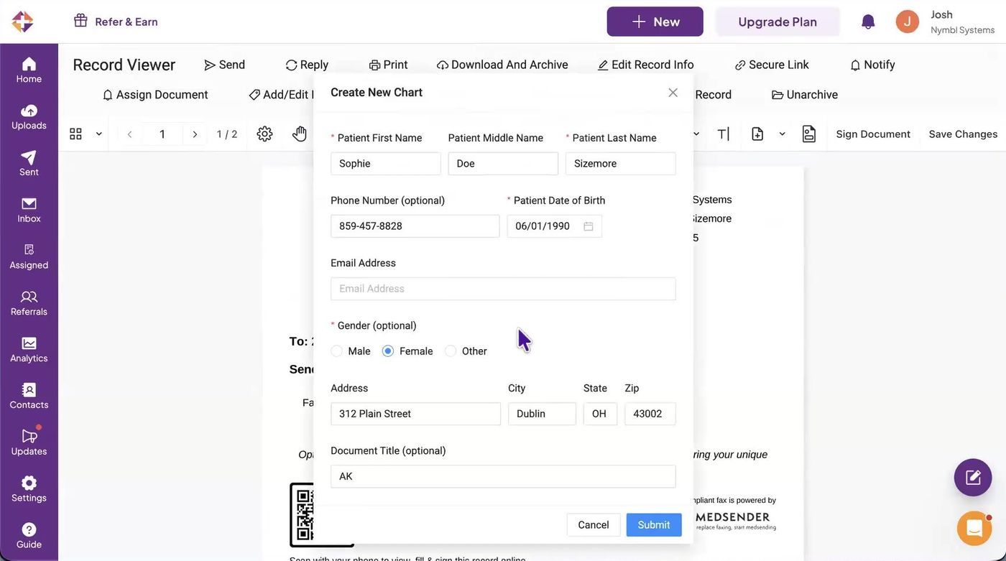This screenshot has width=1006, height=561.
Task: Choose Edit Record Info
Action: click(645, 65)
